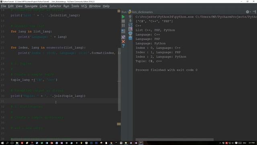
Task: Click the tuple_lang assignment in line 27
Action: point(34,80)
